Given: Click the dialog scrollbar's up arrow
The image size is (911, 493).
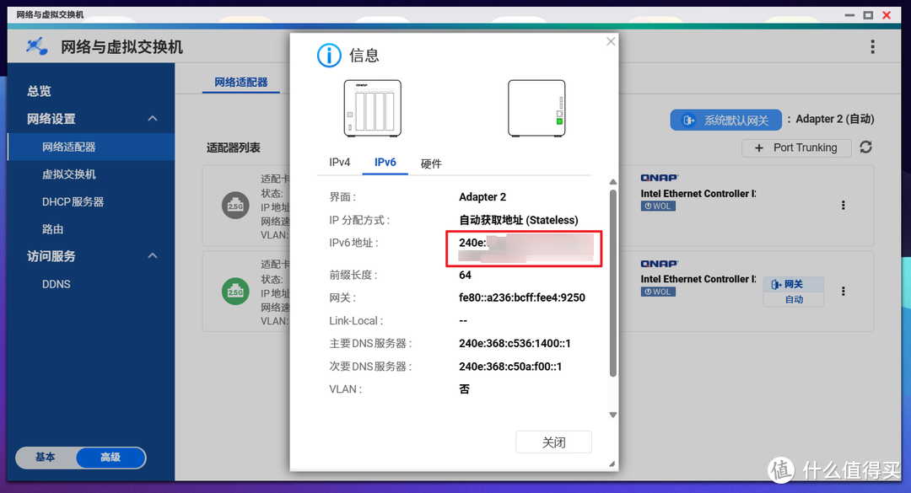Looking at the screenshot, I should click(613, 182).
